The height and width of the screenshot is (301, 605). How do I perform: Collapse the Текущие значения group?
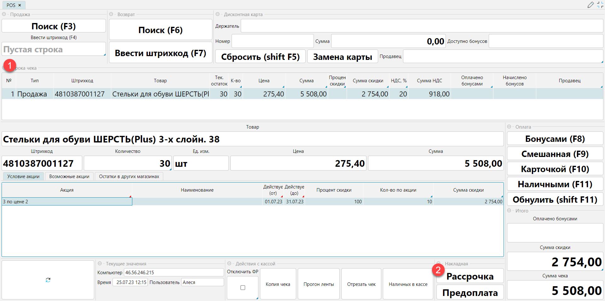tap(100, 263)
